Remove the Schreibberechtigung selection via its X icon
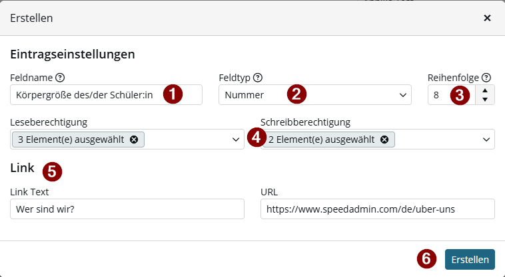Image resolution: width=505 pixels, height=277 pixels. tap(384, 139)
